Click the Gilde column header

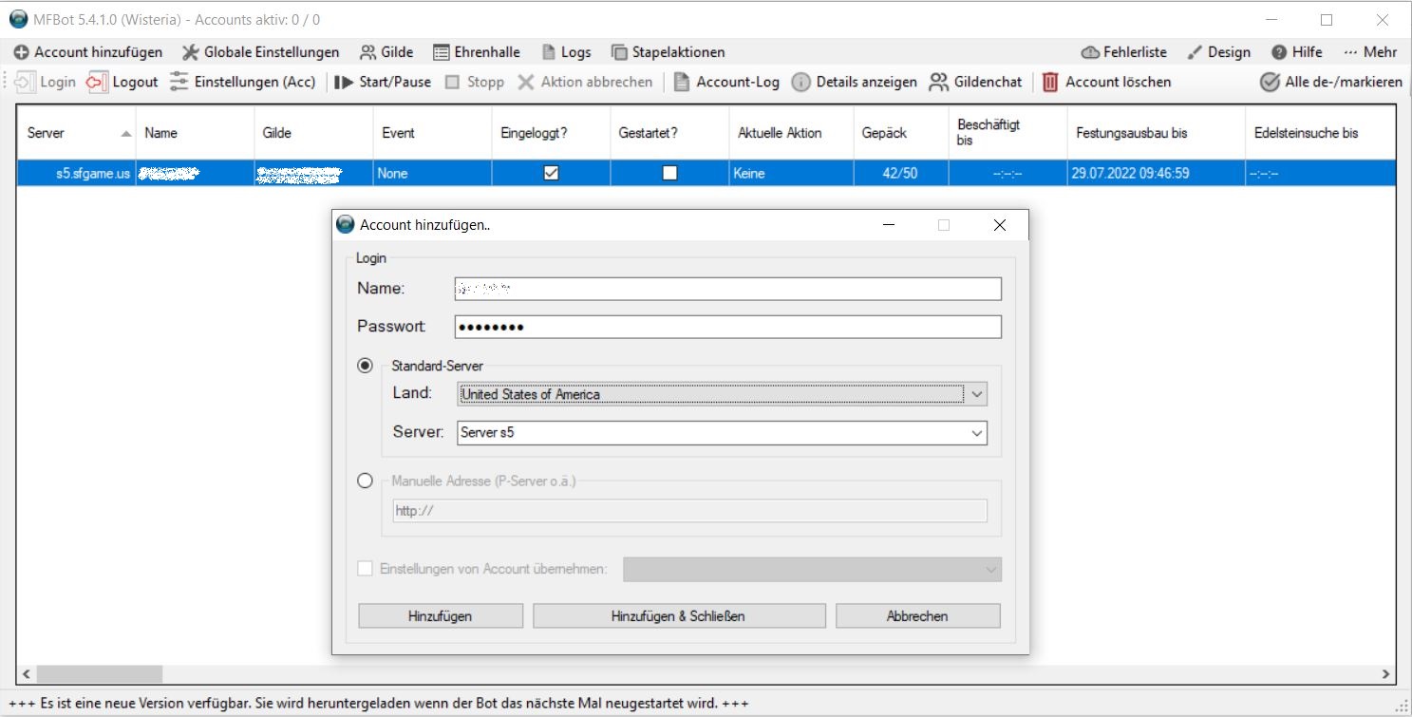coord(313,133)
